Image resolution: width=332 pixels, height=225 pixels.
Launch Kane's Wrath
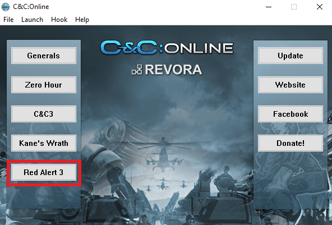pos(44,143)
